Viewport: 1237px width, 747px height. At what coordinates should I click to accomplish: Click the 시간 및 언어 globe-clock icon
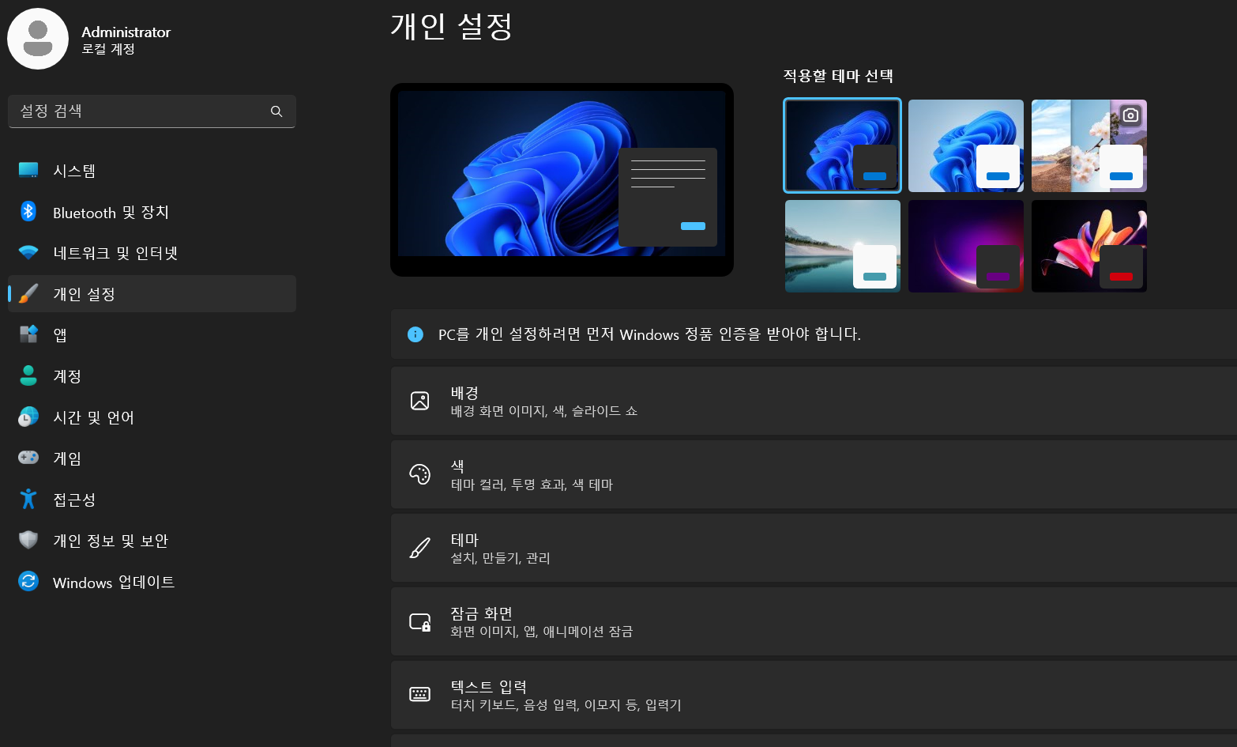[28, 417]
